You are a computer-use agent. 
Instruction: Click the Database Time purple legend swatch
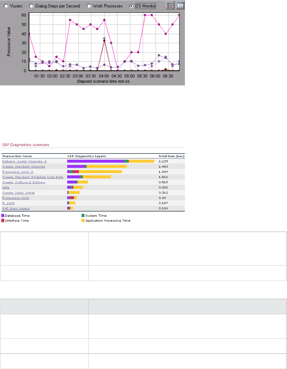click(3, 215)
